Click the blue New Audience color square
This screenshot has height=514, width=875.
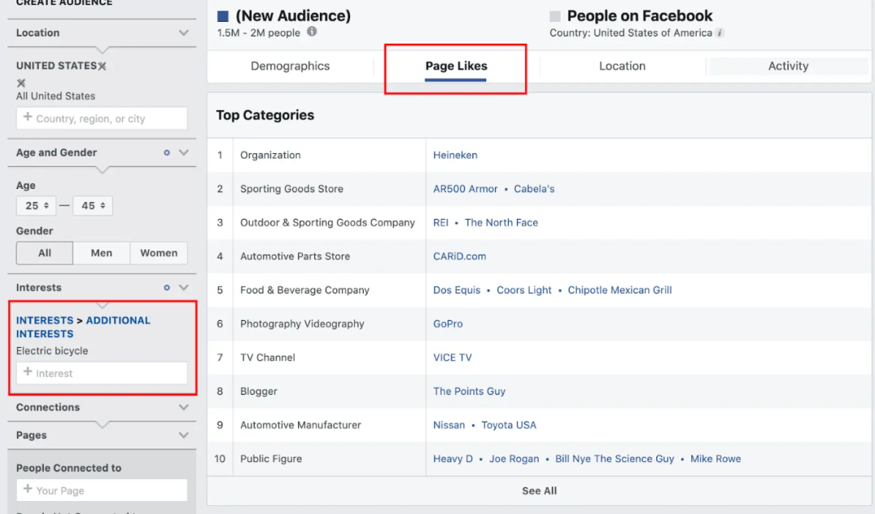point(223,16)
